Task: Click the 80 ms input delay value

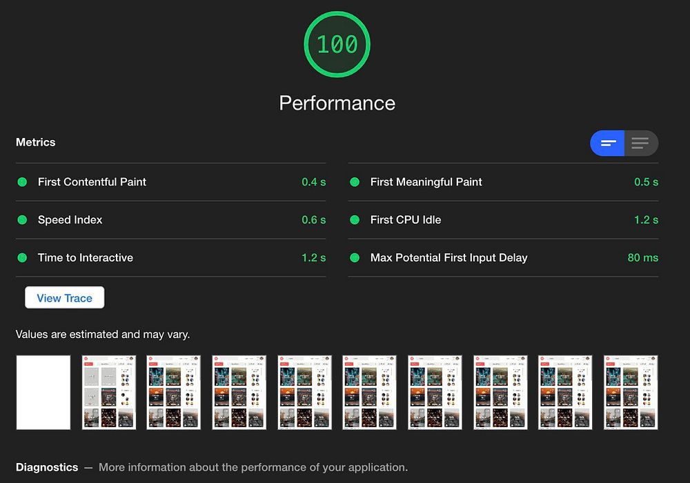Action: click(x=643, y=258)
